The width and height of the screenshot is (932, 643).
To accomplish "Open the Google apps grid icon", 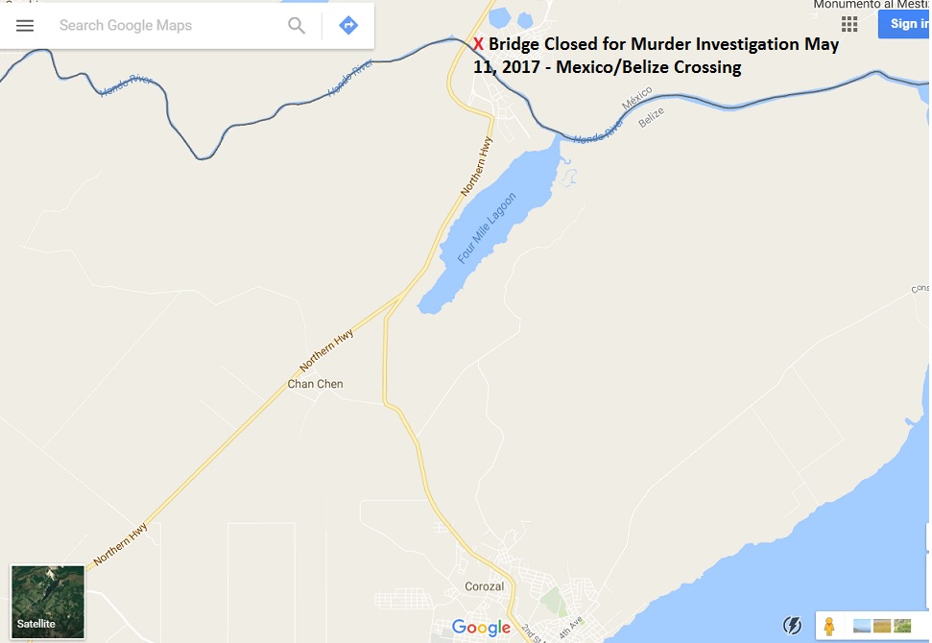I will point(849,24).
